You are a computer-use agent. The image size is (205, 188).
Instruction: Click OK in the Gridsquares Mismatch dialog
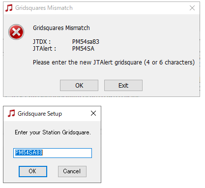(79, 85)
